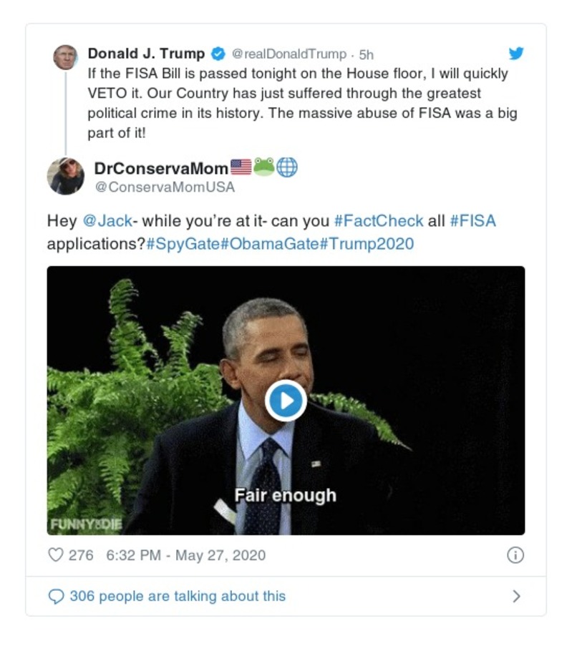Open the #FactCheck hashtag
This screenshot has width=572, height=651.
(x=378, y=221)
